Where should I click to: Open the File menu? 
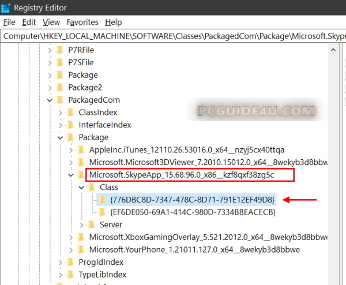9,22
